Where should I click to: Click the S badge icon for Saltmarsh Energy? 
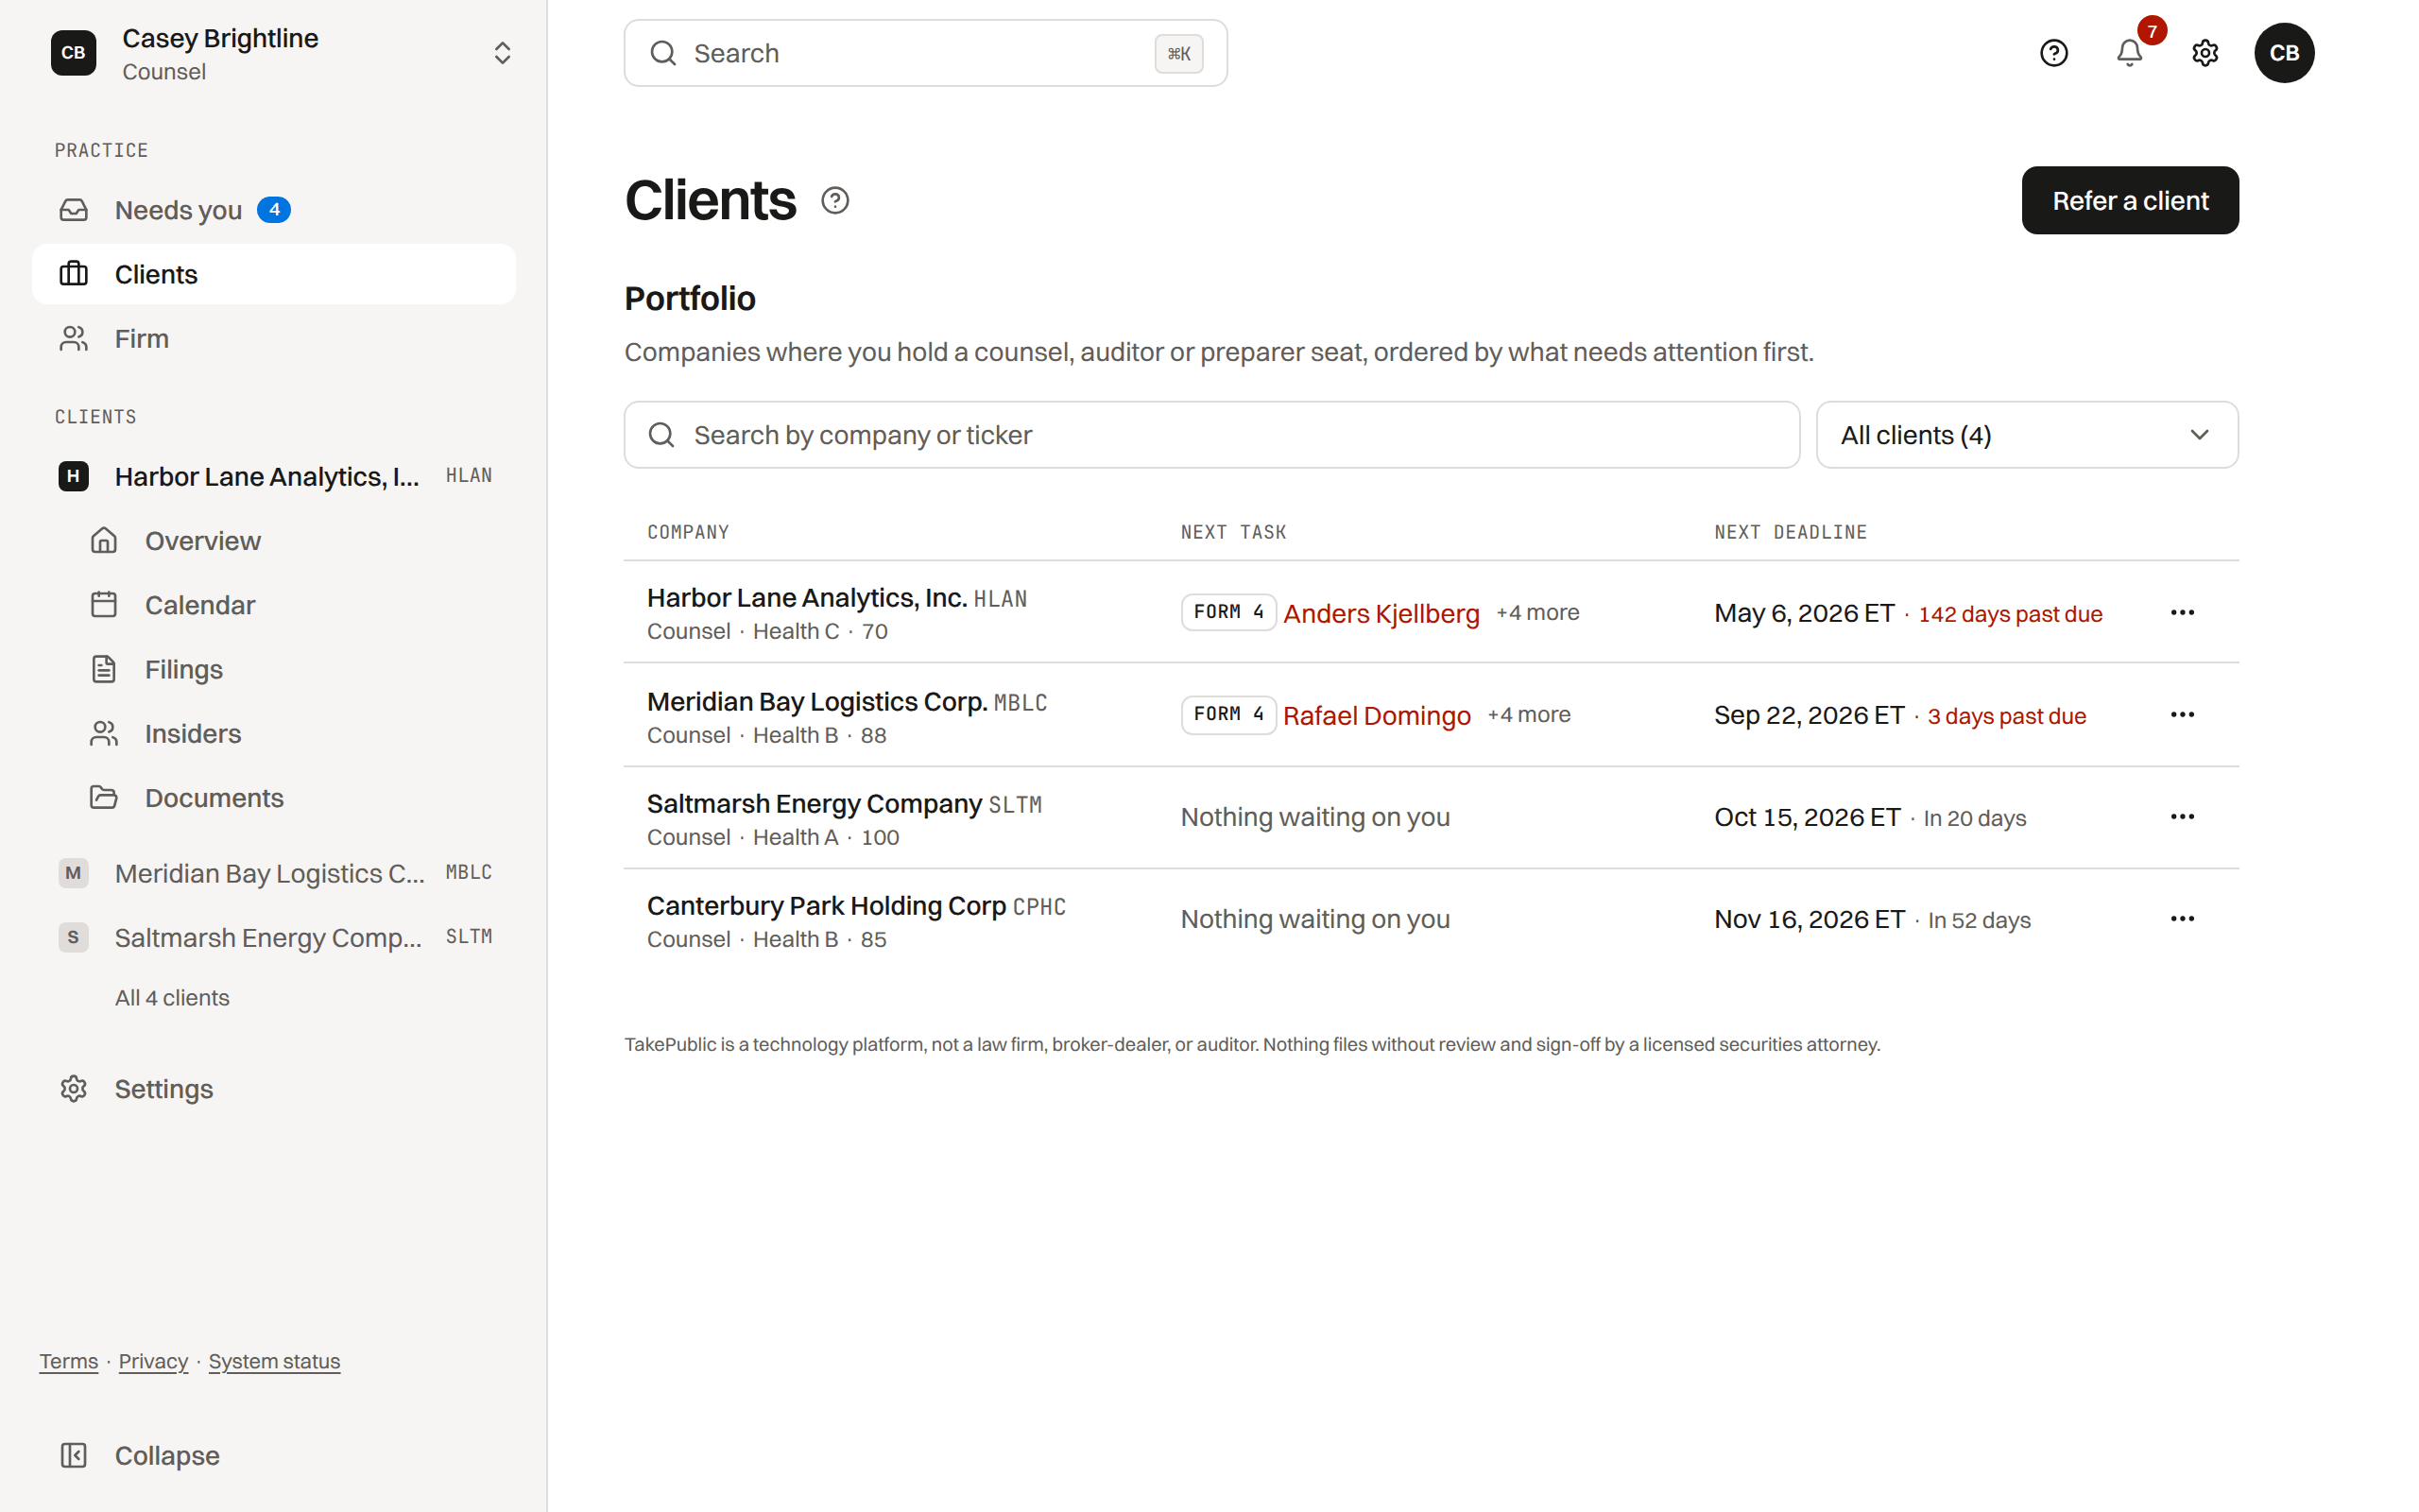(x=73, y=937)
